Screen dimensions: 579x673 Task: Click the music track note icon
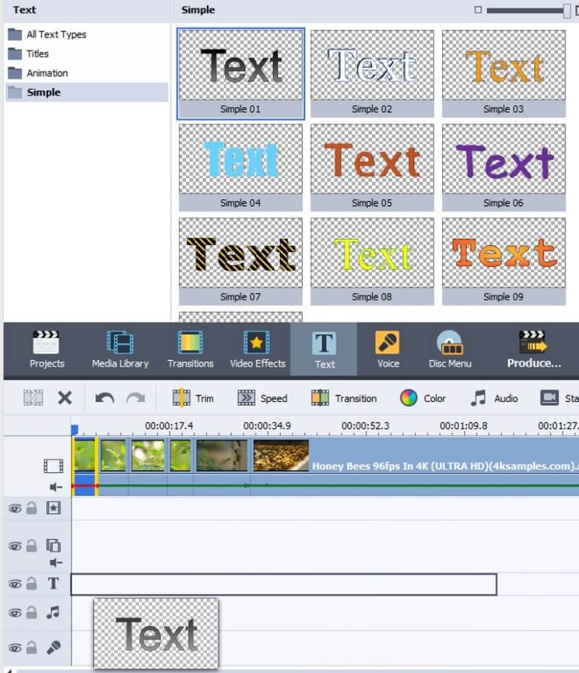tap(53, 612)
